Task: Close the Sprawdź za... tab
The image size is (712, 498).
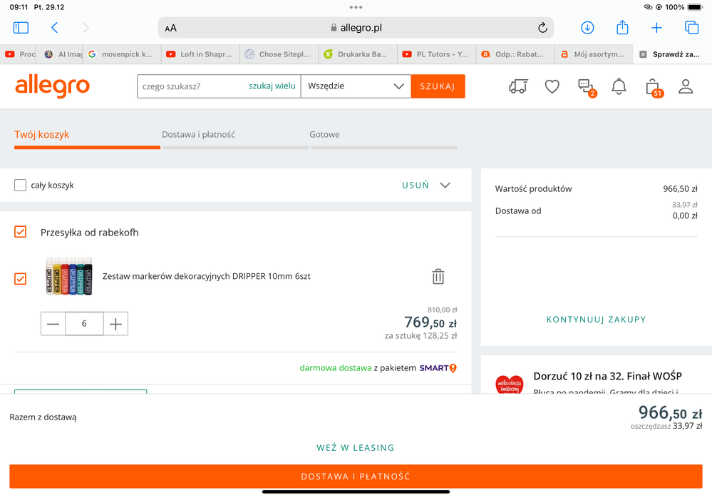Action: (643, 54)
